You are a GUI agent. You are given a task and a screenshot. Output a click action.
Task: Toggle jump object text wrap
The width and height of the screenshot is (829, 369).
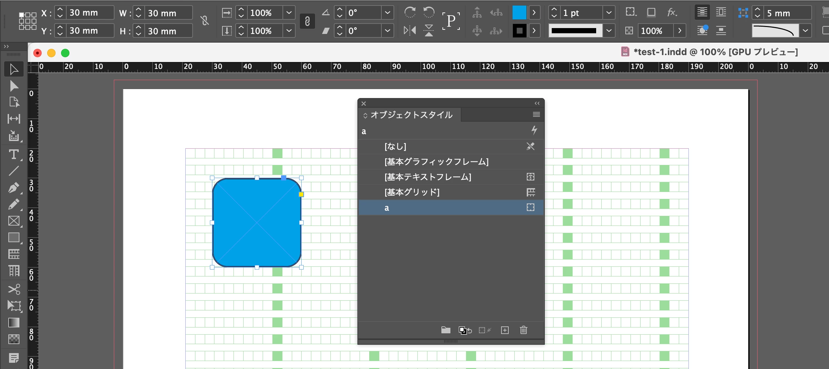(x=721, y=30)
